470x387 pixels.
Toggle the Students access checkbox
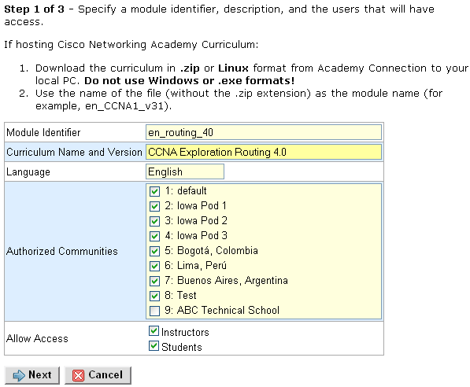[154, 346]
